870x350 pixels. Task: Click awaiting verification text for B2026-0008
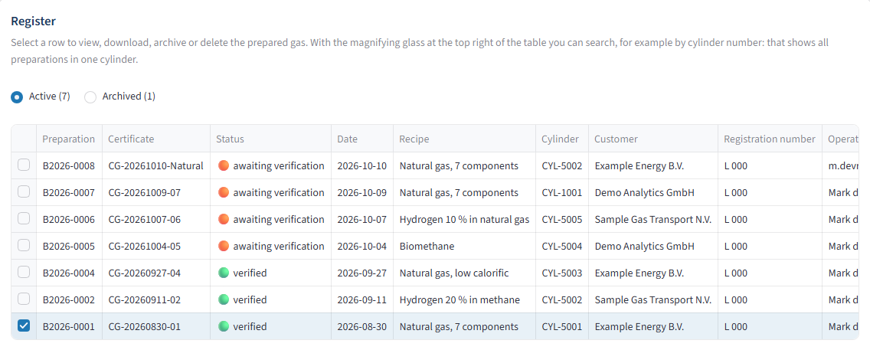pos(279,165)
